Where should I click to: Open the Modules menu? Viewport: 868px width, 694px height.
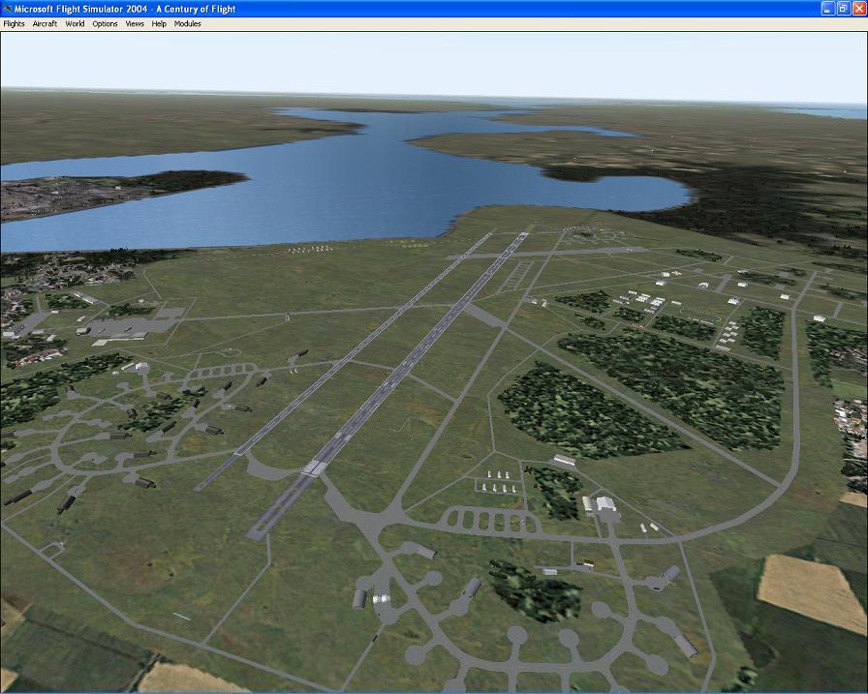click(187, 24)
